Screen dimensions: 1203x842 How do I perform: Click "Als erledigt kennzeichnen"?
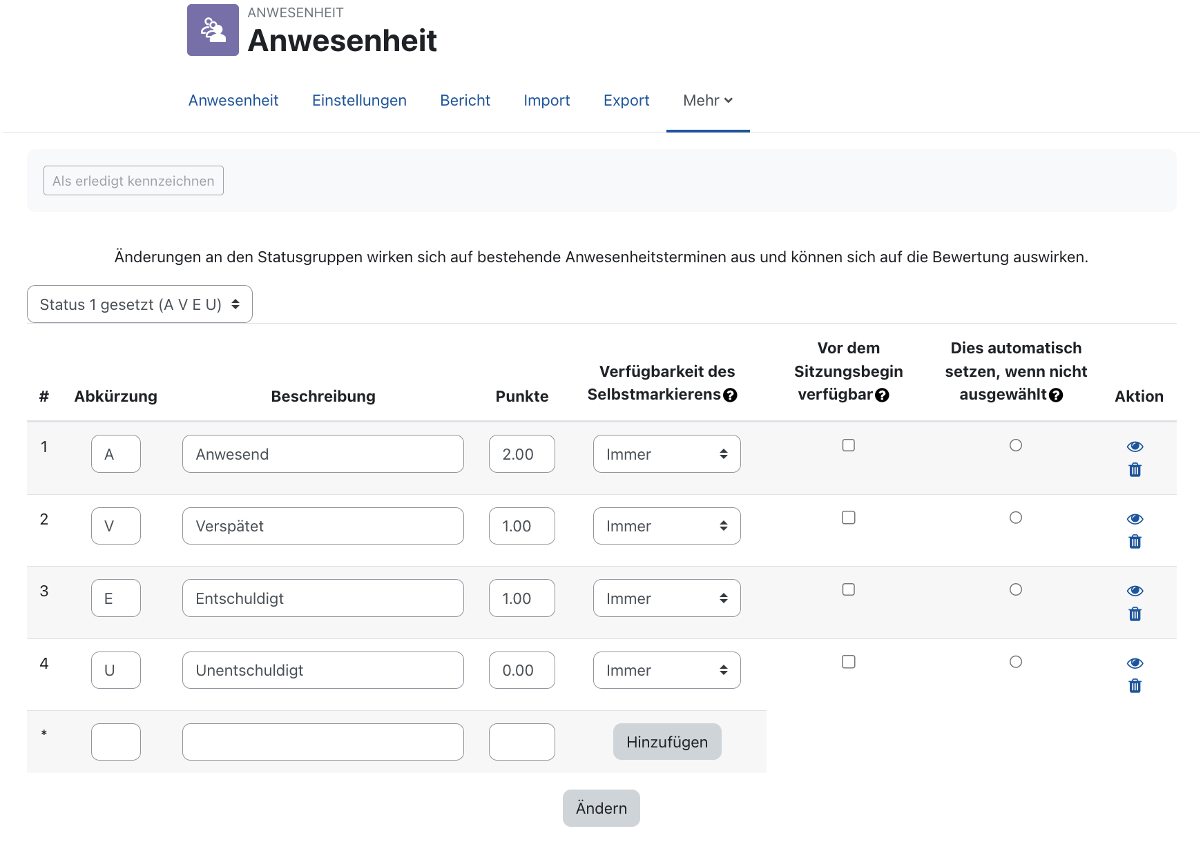click(x=133, y=180)
